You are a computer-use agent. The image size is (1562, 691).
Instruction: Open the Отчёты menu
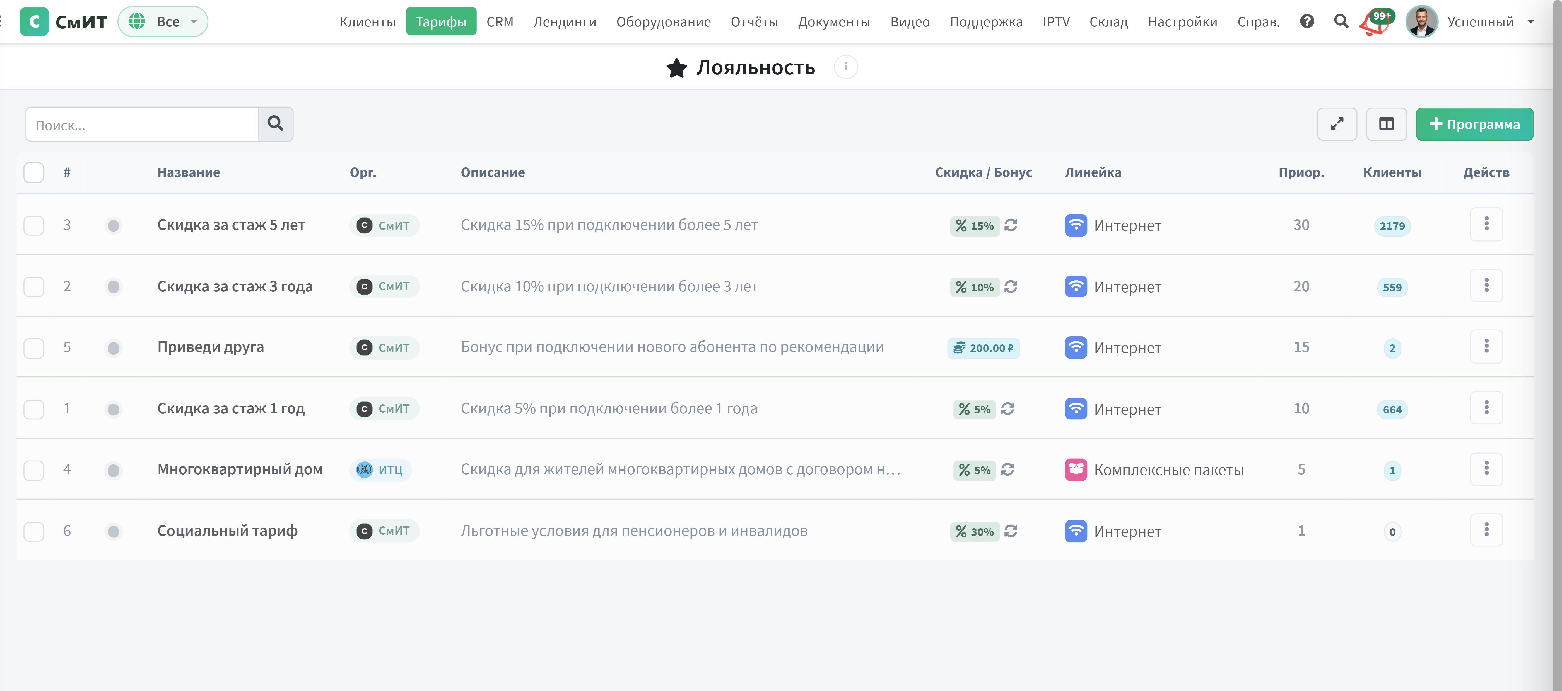pos(754,22)
